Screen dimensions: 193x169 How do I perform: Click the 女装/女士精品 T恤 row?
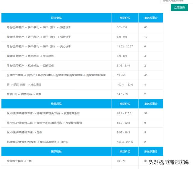coord(82,161)
